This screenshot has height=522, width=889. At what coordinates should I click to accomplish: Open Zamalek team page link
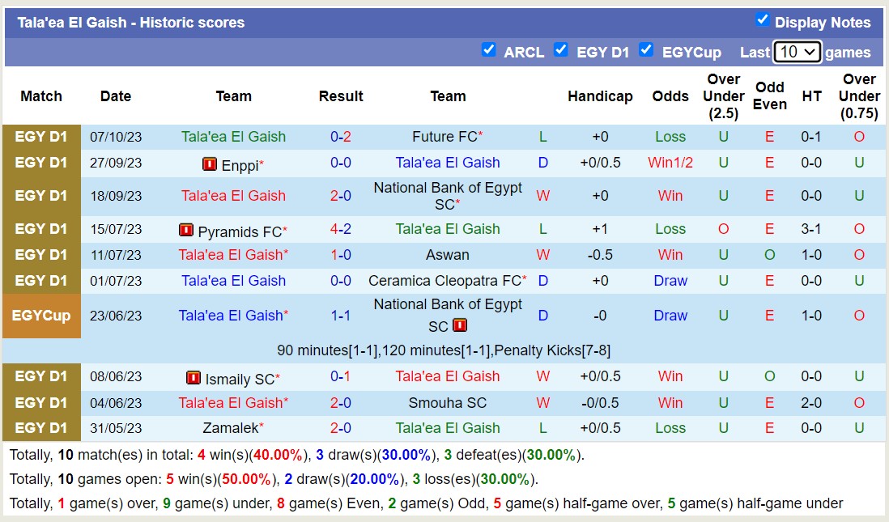[230, 428]
